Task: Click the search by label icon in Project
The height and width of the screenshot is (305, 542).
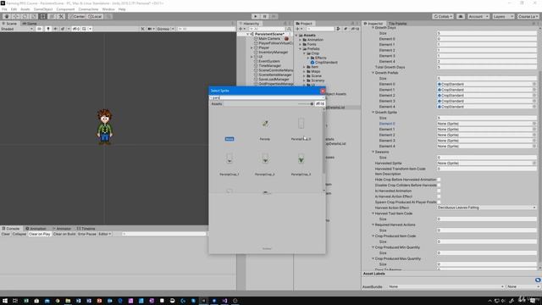Action: click(346, 29)
